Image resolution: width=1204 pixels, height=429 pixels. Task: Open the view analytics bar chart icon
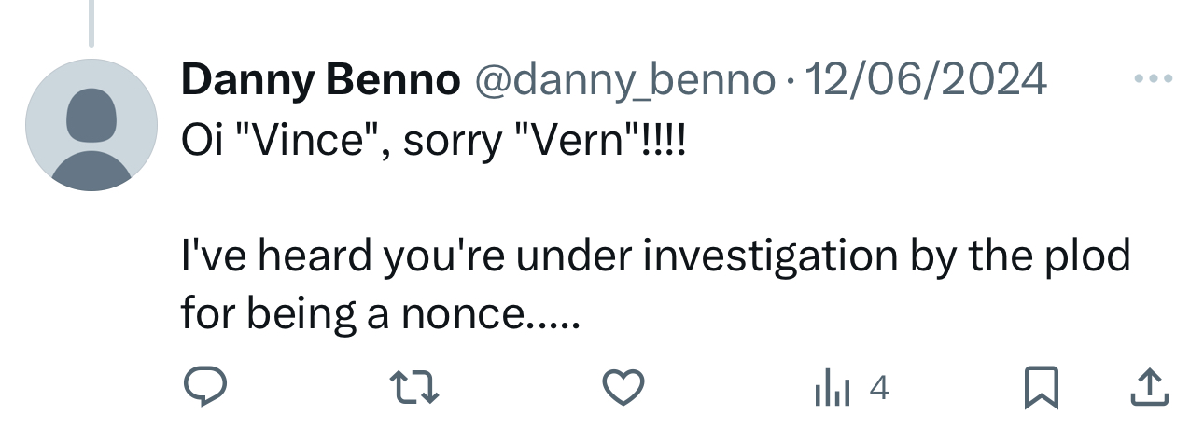[x=832, y=388]
